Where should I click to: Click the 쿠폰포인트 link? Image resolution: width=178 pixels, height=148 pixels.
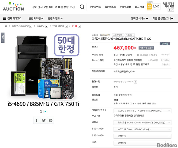point(95,7)
